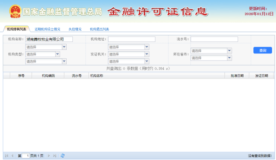Focus the 机构名称 input field
The height and width of the screenshot is (160, 276).
(x=49, y=39)
